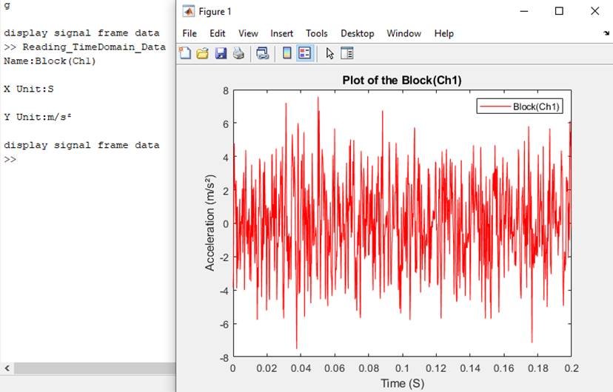Click the x-axis tick label 0.1
This screenshot has width=613, height=392.
[x=402, y=368]
